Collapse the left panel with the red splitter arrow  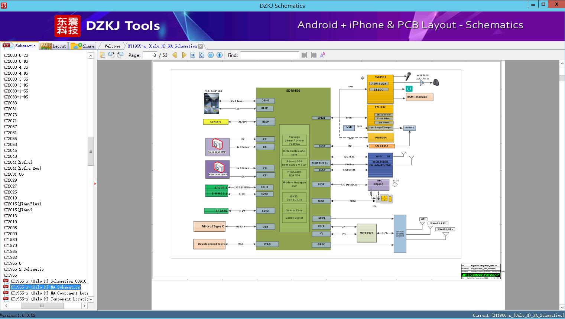click(95, 184)
